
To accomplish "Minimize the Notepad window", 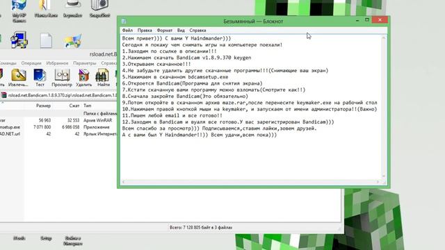I will (357, 20).
